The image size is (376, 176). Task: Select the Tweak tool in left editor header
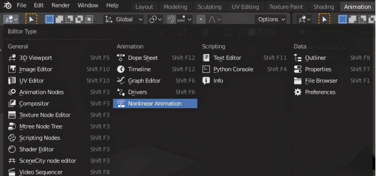pos(31,19)
